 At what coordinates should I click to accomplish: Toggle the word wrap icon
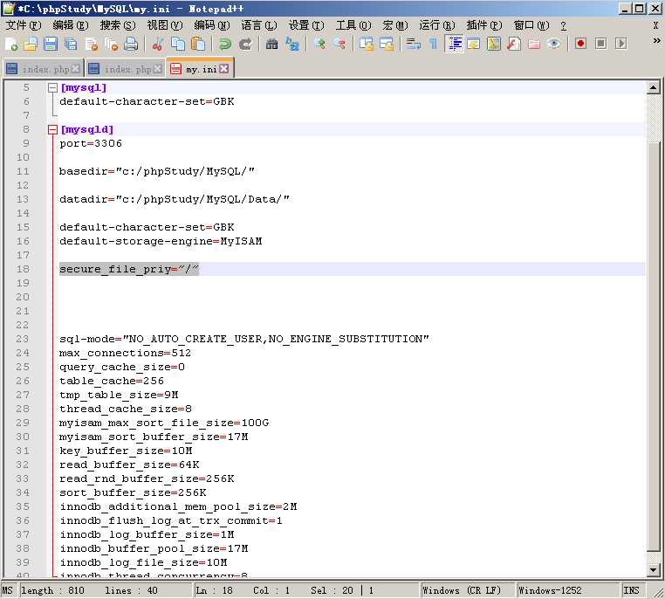(x=413, y=45)
